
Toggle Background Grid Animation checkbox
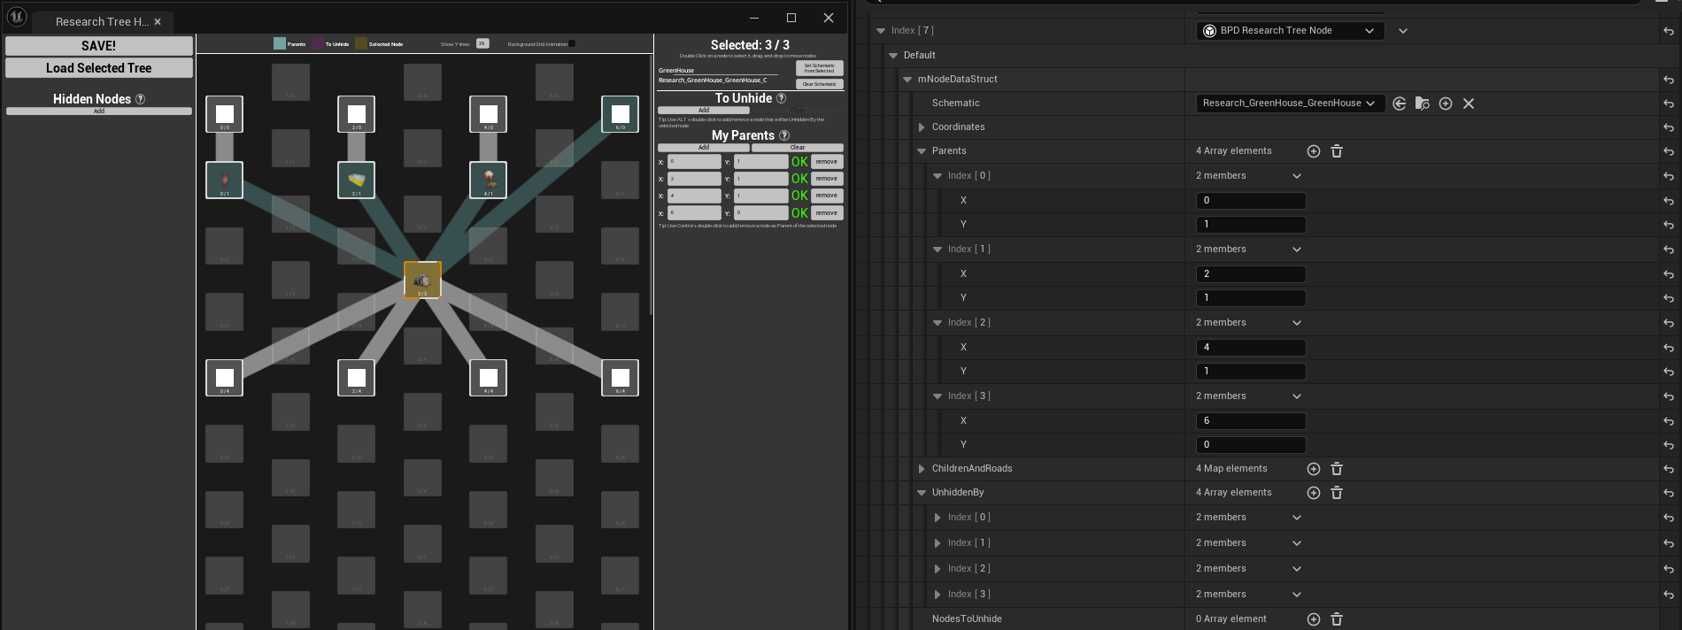click(572, 43)
